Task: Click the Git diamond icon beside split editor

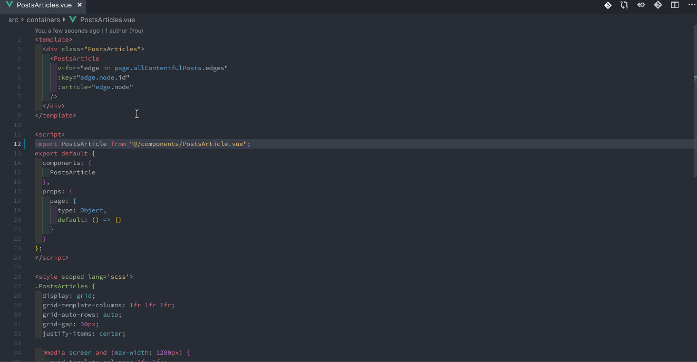Action: point(658,5)
